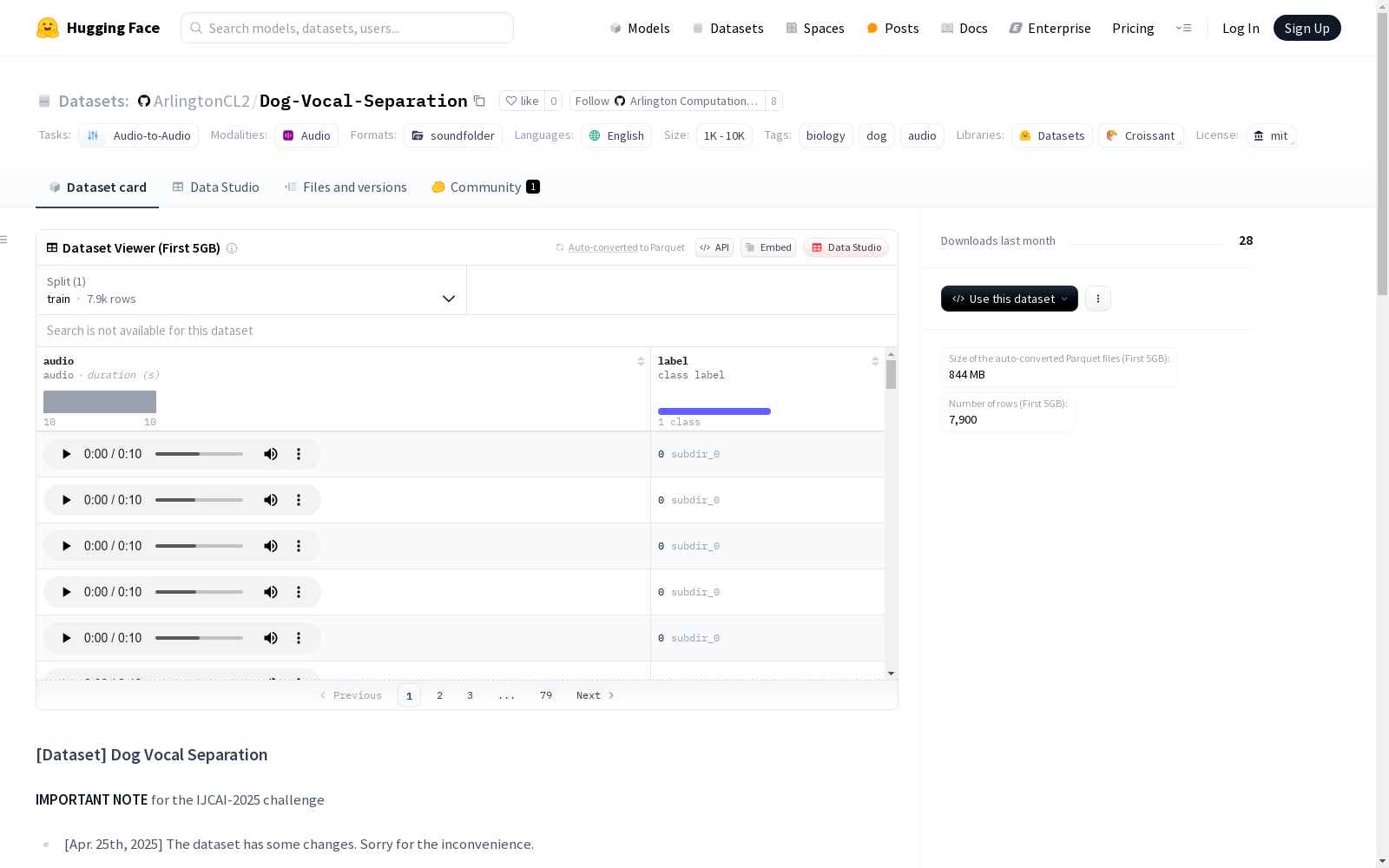
Task: Click Next page in pagination
Action: coord(596,695)
